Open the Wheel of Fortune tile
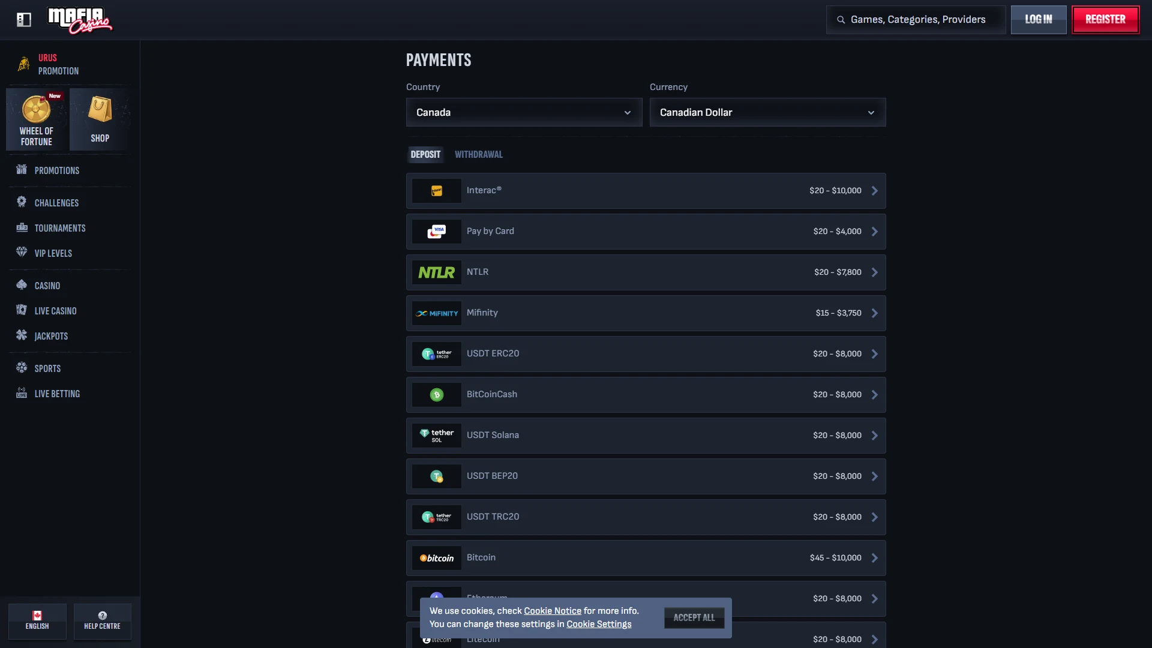This screenshot has height=648, width=1152. pyautogui.click(x=37, y=119)
